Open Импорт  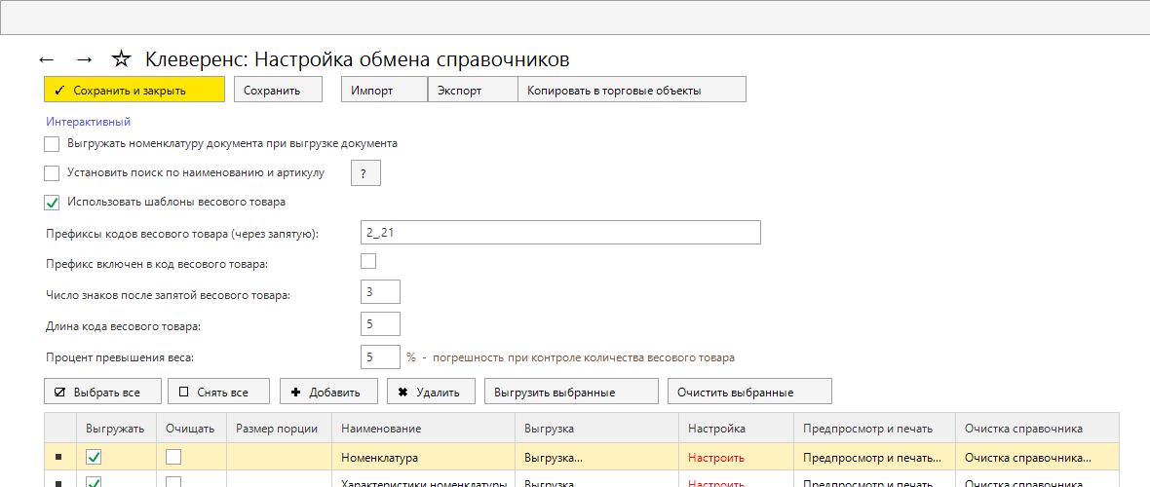click(x=384, y=90)
